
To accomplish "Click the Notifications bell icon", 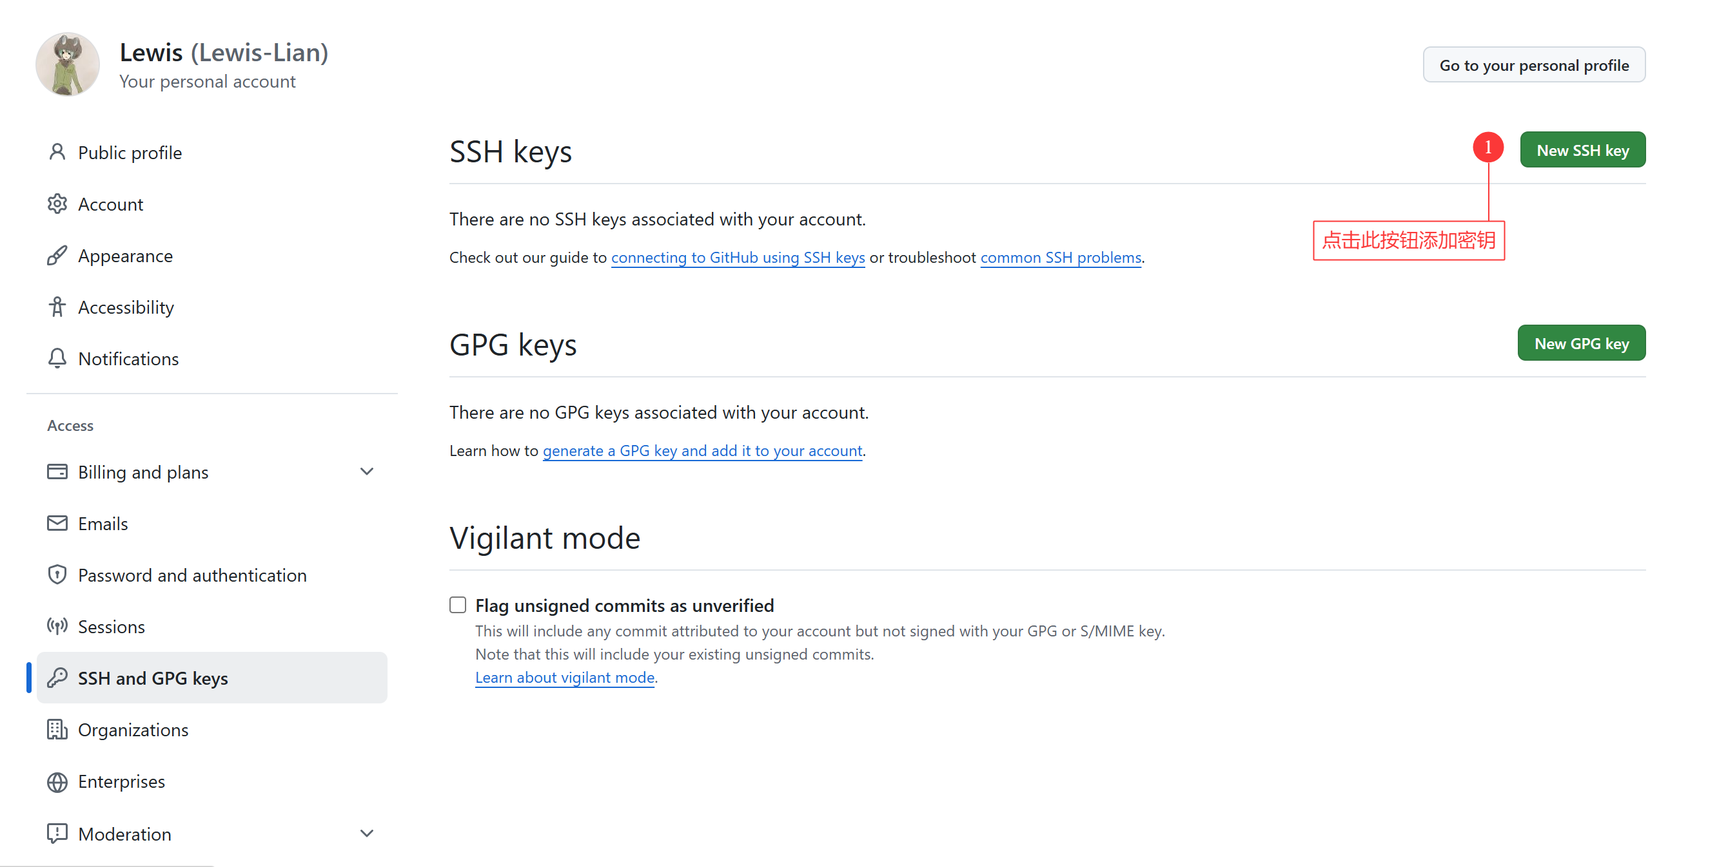I will 57,358.
